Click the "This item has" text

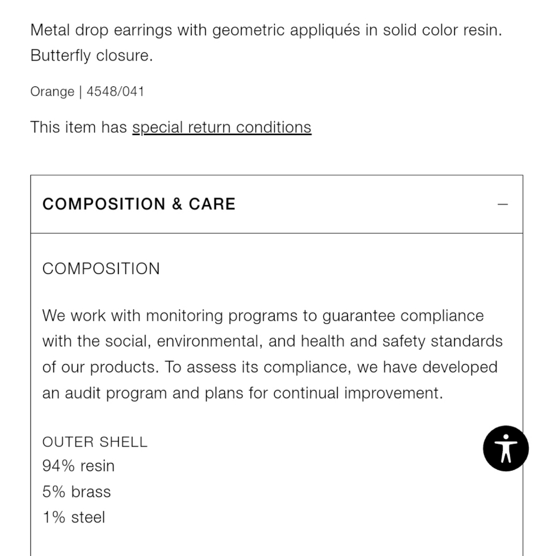click(x=79, y=127)
